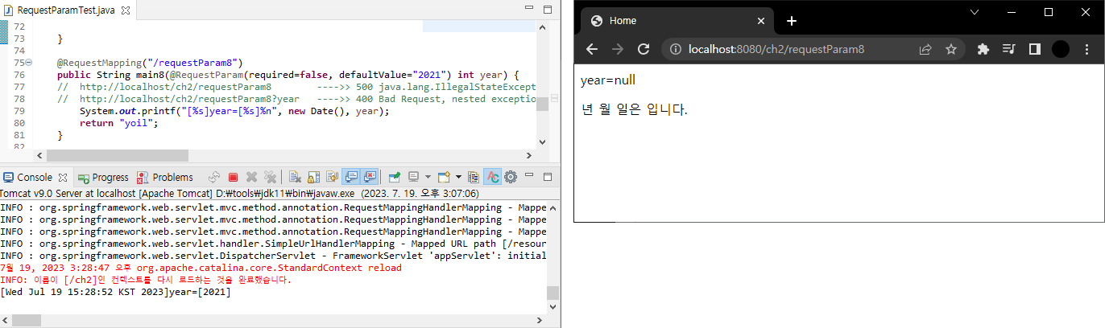
Task: Toggle the ANSI console colors icon
Action: pos(493,177)
